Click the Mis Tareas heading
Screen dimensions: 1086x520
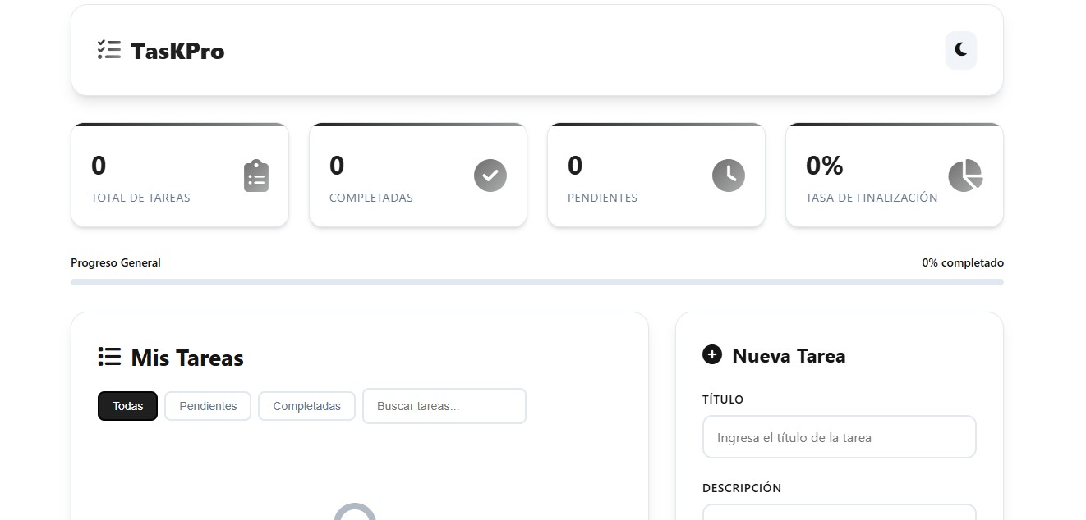click(x=187, y=358)
